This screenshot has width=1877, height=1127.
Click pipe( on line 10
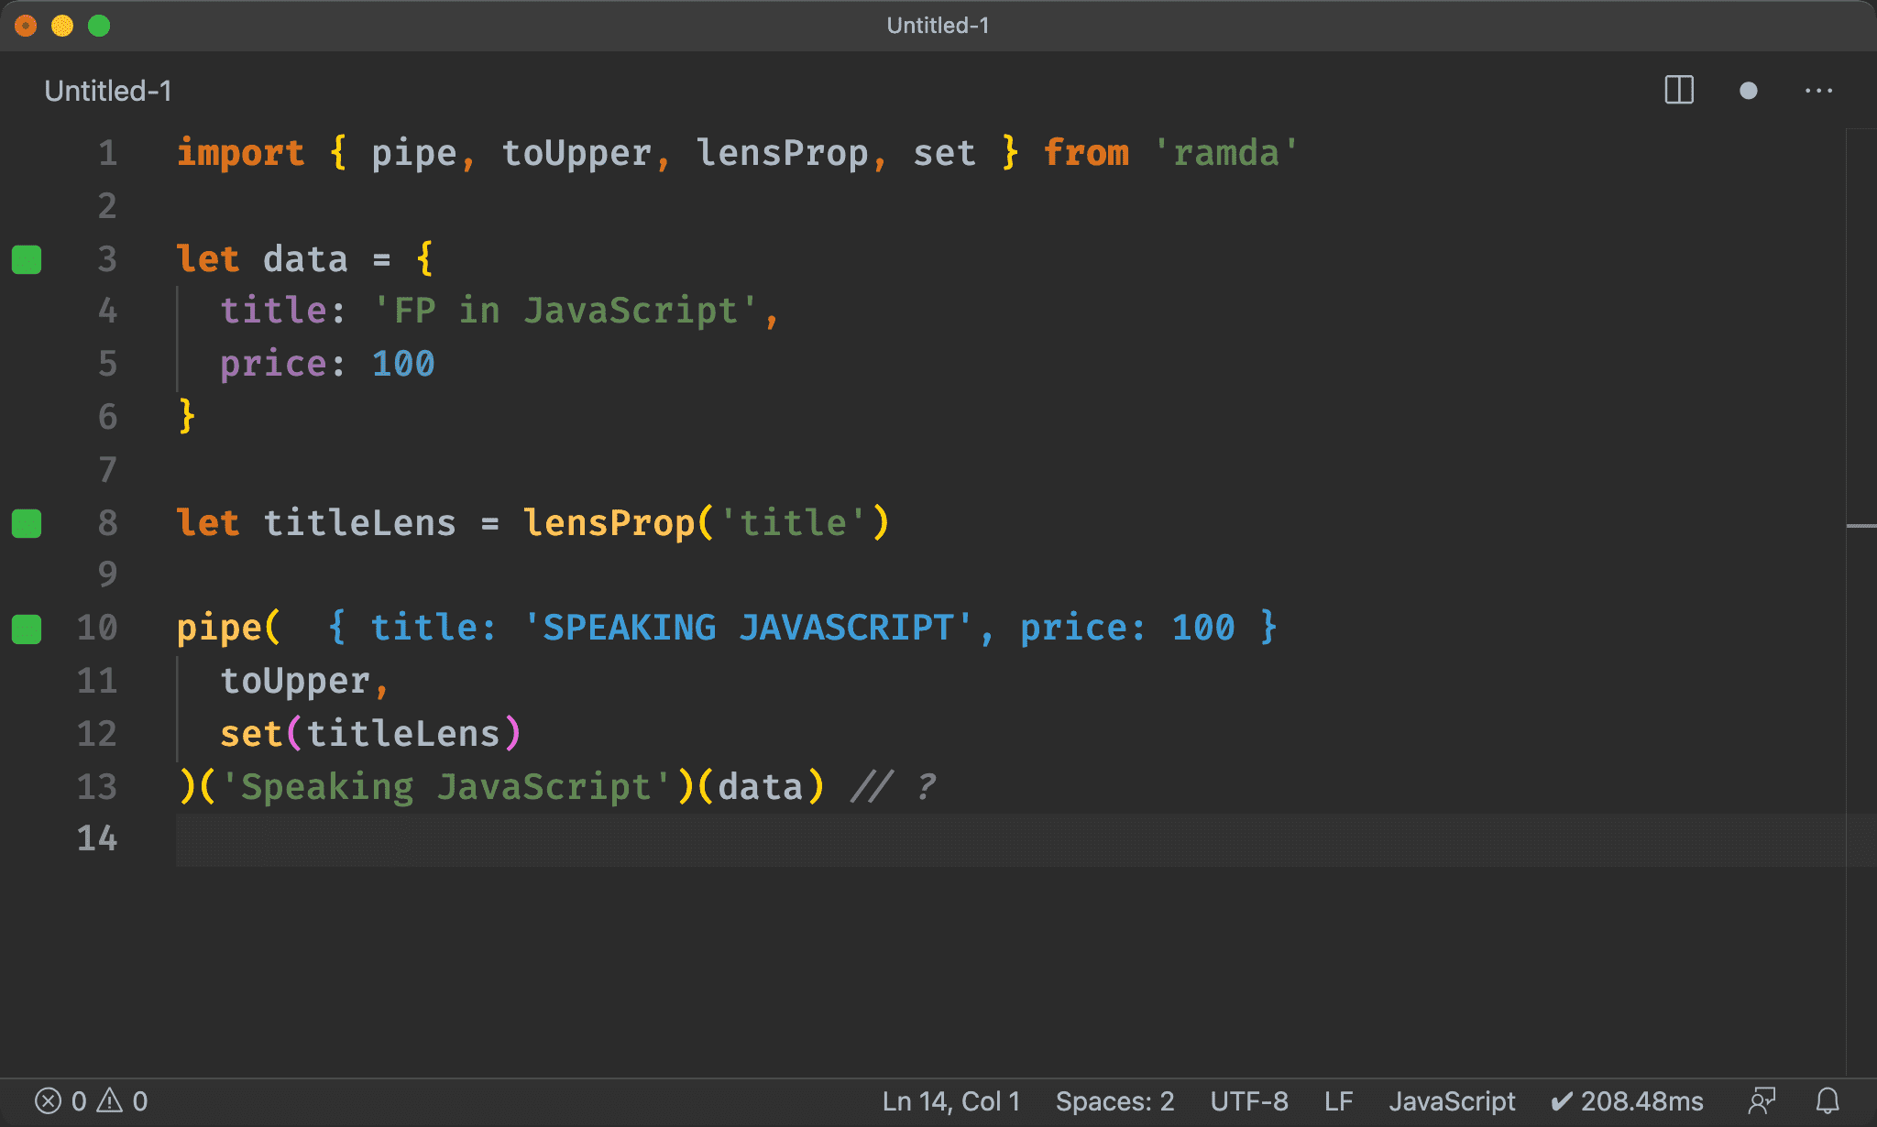[228, 629]
